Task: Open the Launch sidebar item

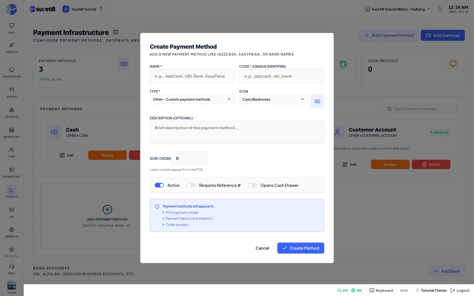Action: [x=12, y=48]
